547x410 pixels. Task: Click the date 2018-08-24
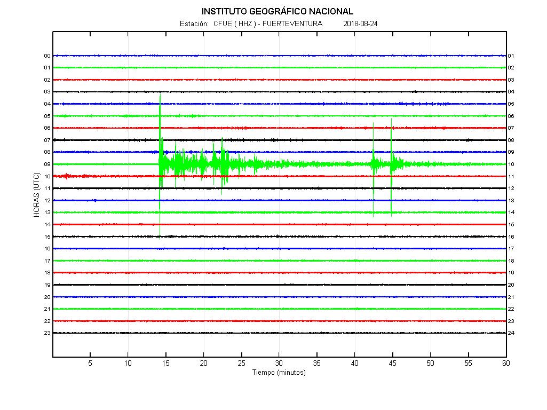360,23
